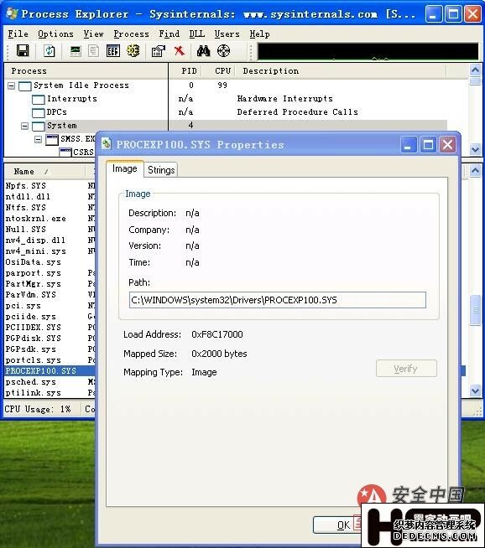Select nv4_disp.dll in the list
The width and height of the screenshot is (485, 548).
(x=35, y=240)
